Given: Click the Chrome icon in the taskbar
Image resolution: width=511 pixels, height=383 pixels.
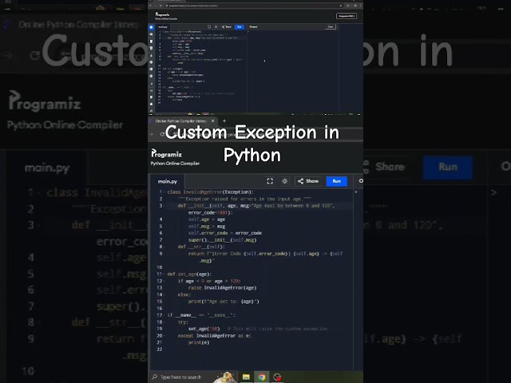Looking at the screenshot, I should [x=261, y=377].
